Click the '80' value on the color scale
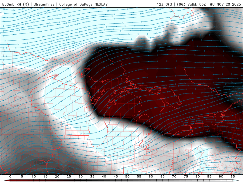This screenshot has height=182, width=243. tap(198, 177)
